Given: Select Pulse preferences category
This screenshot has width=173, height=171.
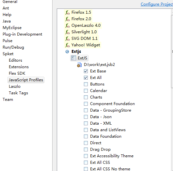Looking at the screenshot, I should pos(8,41).
